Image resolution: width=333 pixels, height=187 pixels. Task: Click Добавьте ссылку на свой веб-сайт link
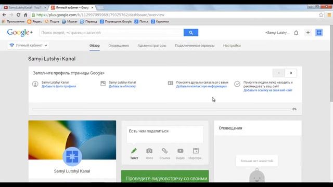[268, 90]
